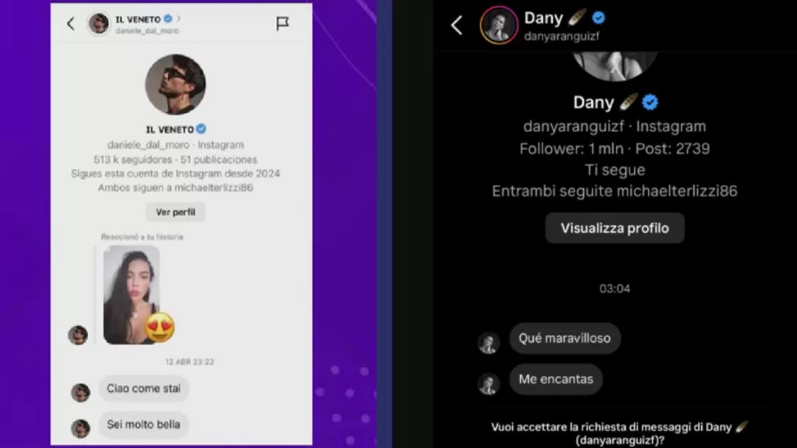Expand chevron next to IL VENETO name

(178, 19)
